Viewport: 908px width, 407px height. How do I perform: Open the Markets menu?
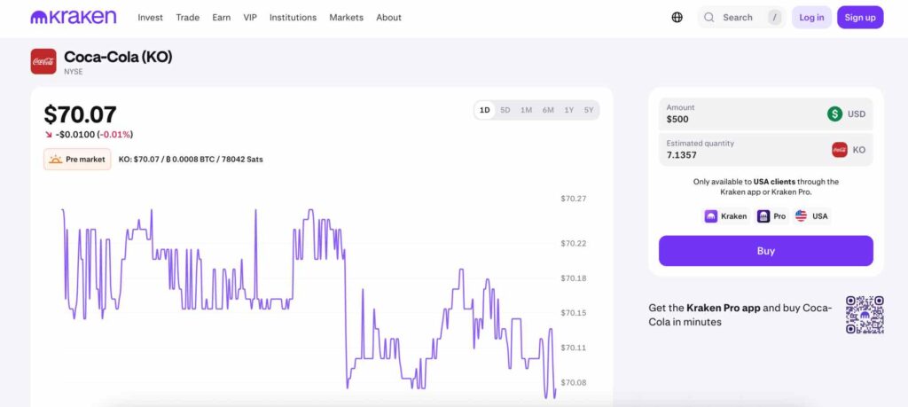(x=347, y=18)
